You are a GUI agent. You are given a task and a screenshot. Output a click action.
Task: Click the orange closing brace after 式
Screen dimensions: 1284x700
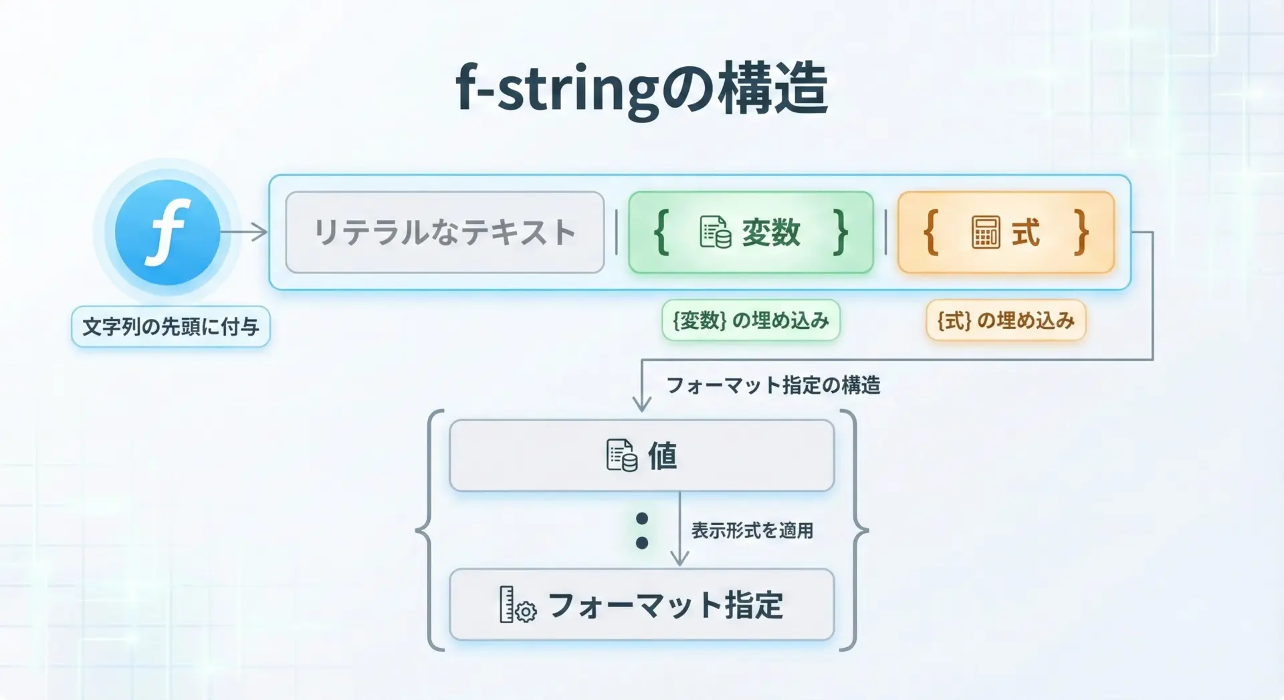(1081, 232)
